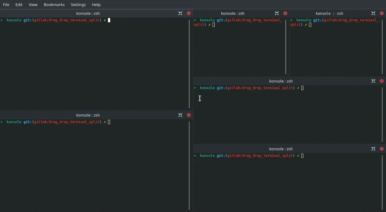Click the top-right pane's scrollbar
This screenshot has width=386, height=212.
coord(382,47)
